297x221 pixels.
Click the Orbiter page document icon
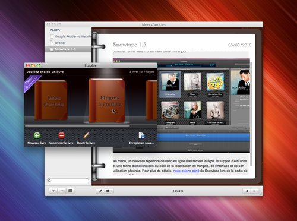point(52,43)
